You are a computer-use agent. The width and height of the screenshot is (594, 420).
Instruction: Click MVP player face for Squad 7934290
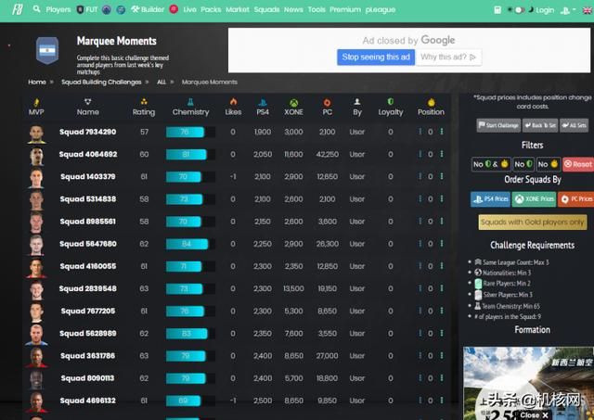tap(36, 134)
